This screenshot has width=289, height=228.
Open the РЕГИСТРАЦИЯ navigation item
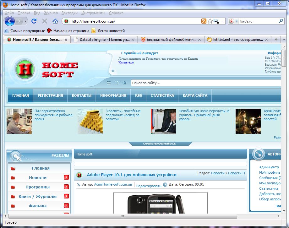(x=50, y=95)
